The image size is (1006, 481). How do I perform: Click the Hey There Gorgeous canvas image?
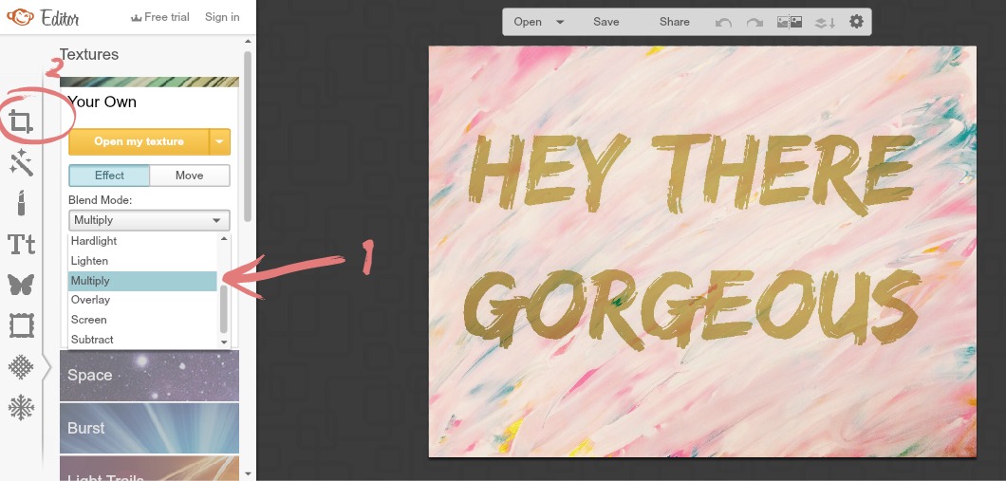(702, 251)
